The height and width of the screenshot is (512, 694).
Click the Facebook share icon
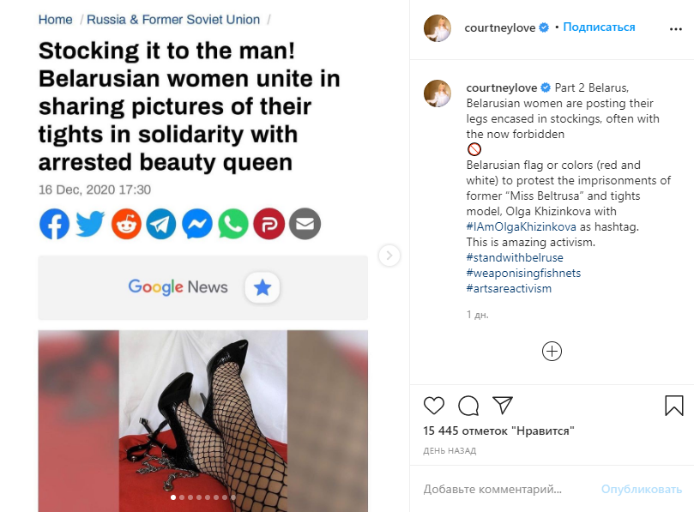(54, 224)
